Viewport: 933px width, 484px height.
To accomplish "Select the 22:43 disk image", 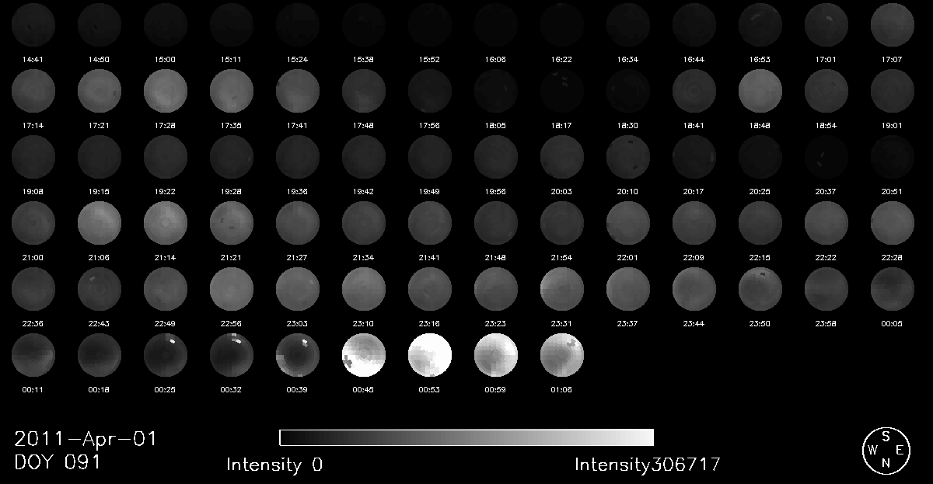I will coord(99,288).
